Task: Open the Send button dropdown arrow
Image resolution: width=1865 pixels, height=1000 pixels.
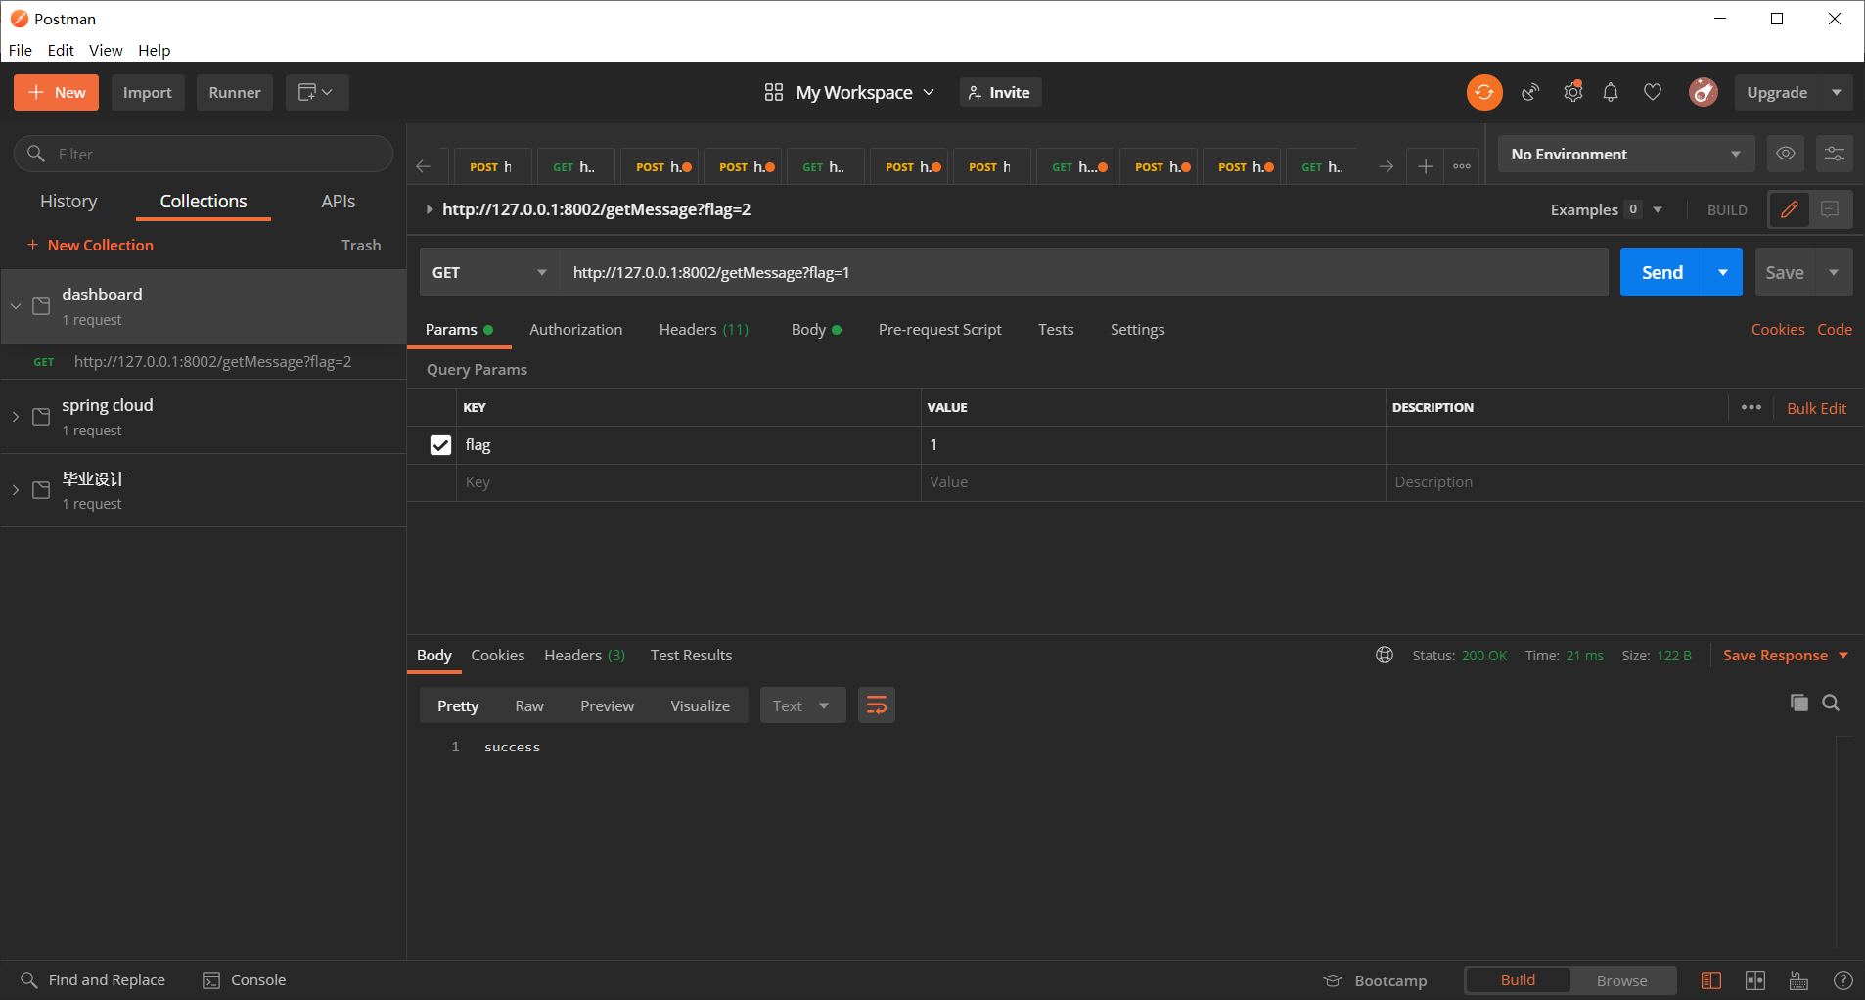Action: (1723, 272)
